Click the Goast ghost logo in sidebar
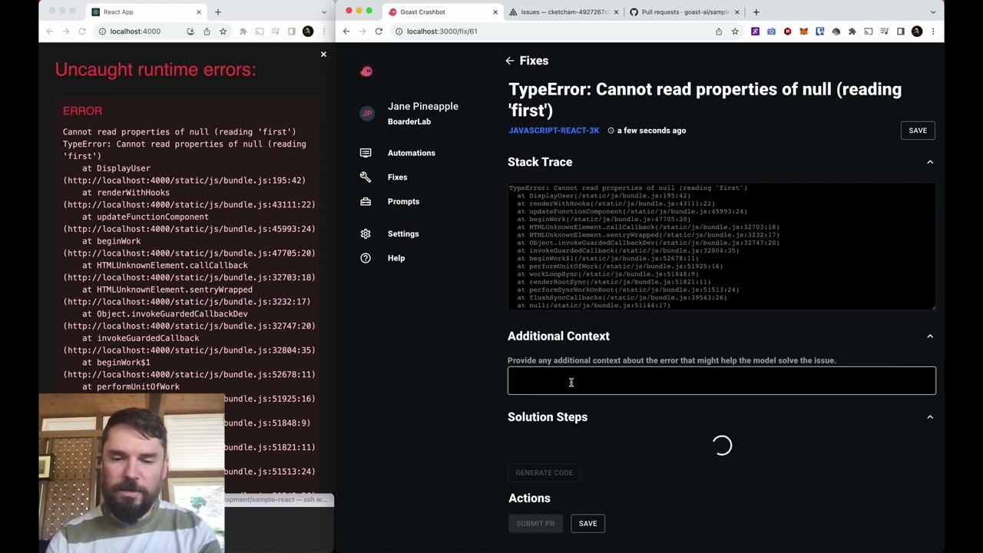Image resolution: width=983 pixels, height=553 pixels. coord(366,71)
